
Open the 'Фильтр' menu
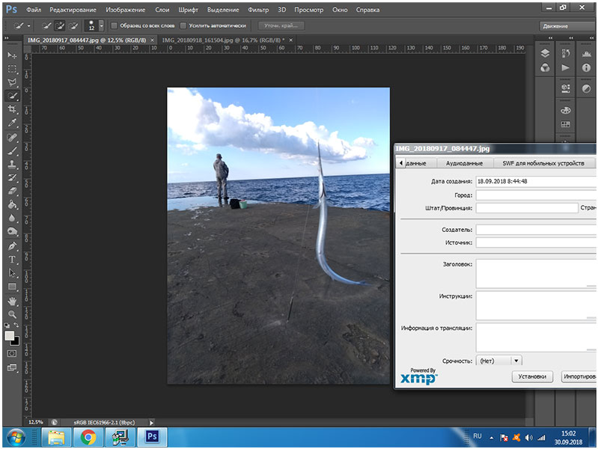click(x=257, y=10)
